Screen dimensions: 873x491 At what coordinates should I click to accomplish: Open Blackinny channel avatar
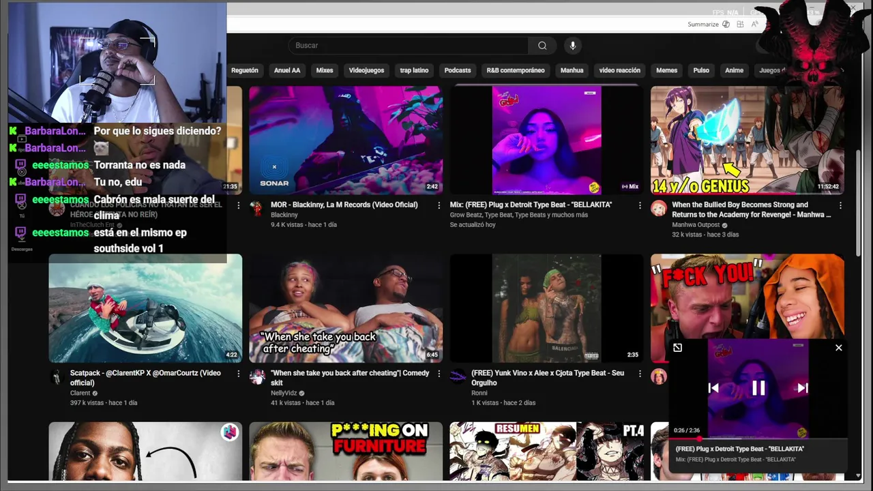(257, 208)
